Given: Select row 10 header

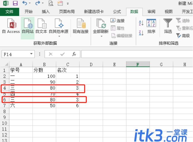Looking at the screenshot, I should click(x=4, y=123).
